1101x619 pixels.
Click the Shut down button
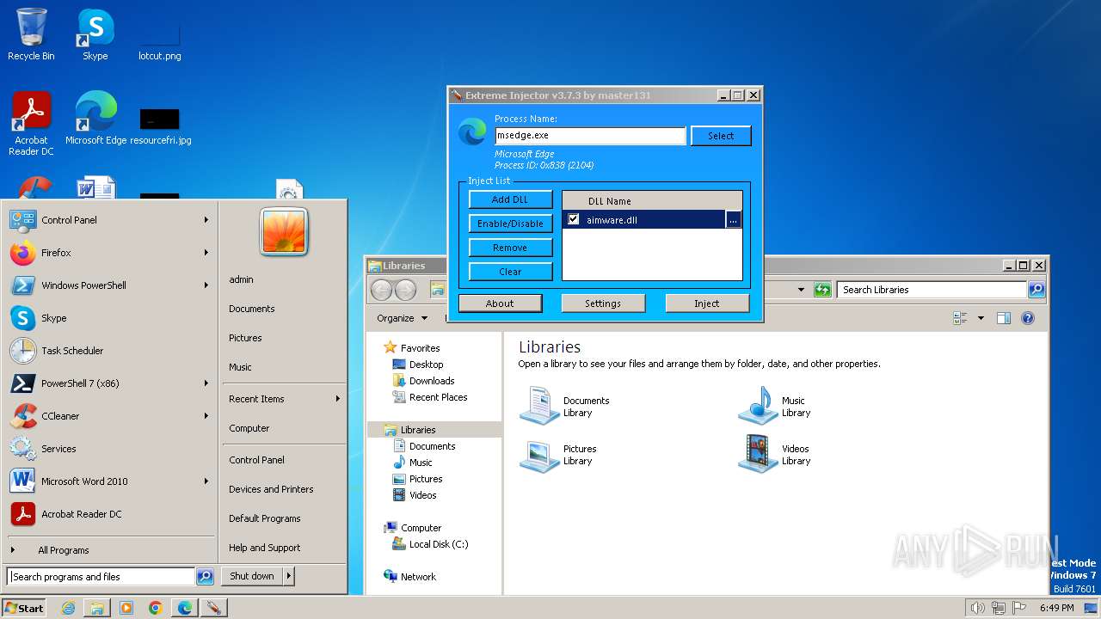tap(252, 577)
